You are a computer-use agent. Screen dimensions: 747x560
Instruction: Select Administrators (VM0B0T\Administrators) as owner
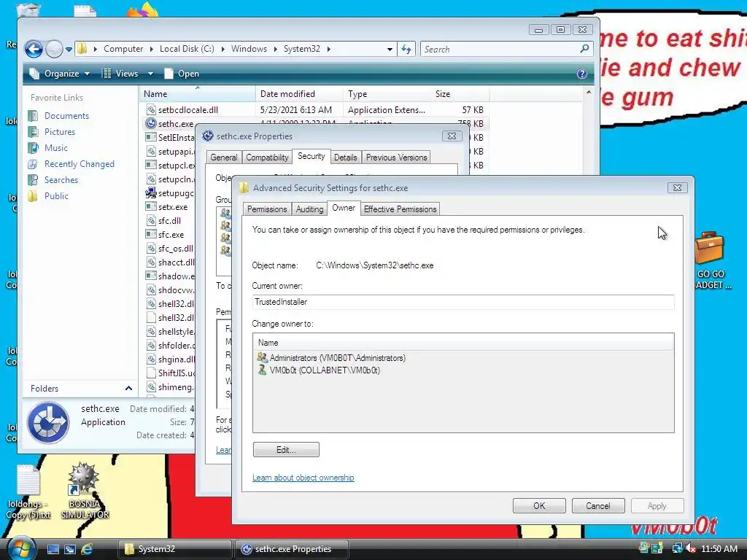pyautogui.click(x=331, y=357)
